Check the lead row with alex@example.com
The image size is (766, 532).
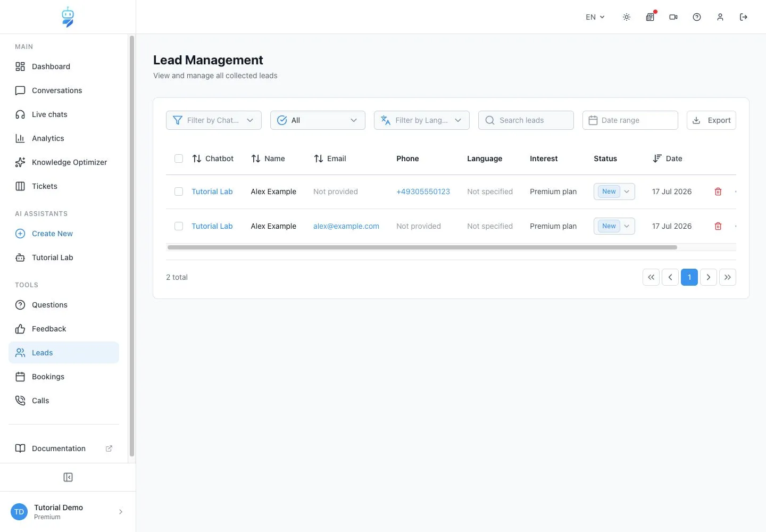point(179,226)
